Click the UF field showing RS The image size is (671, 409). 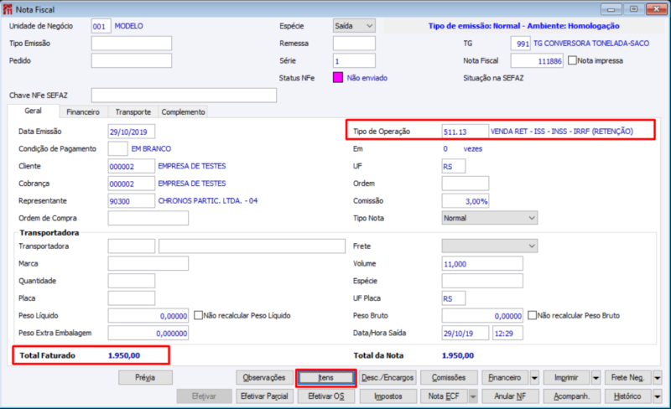(x=454, y=166)
